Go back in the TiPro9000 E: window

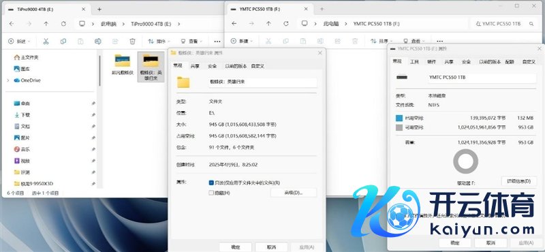pos(12,24)
